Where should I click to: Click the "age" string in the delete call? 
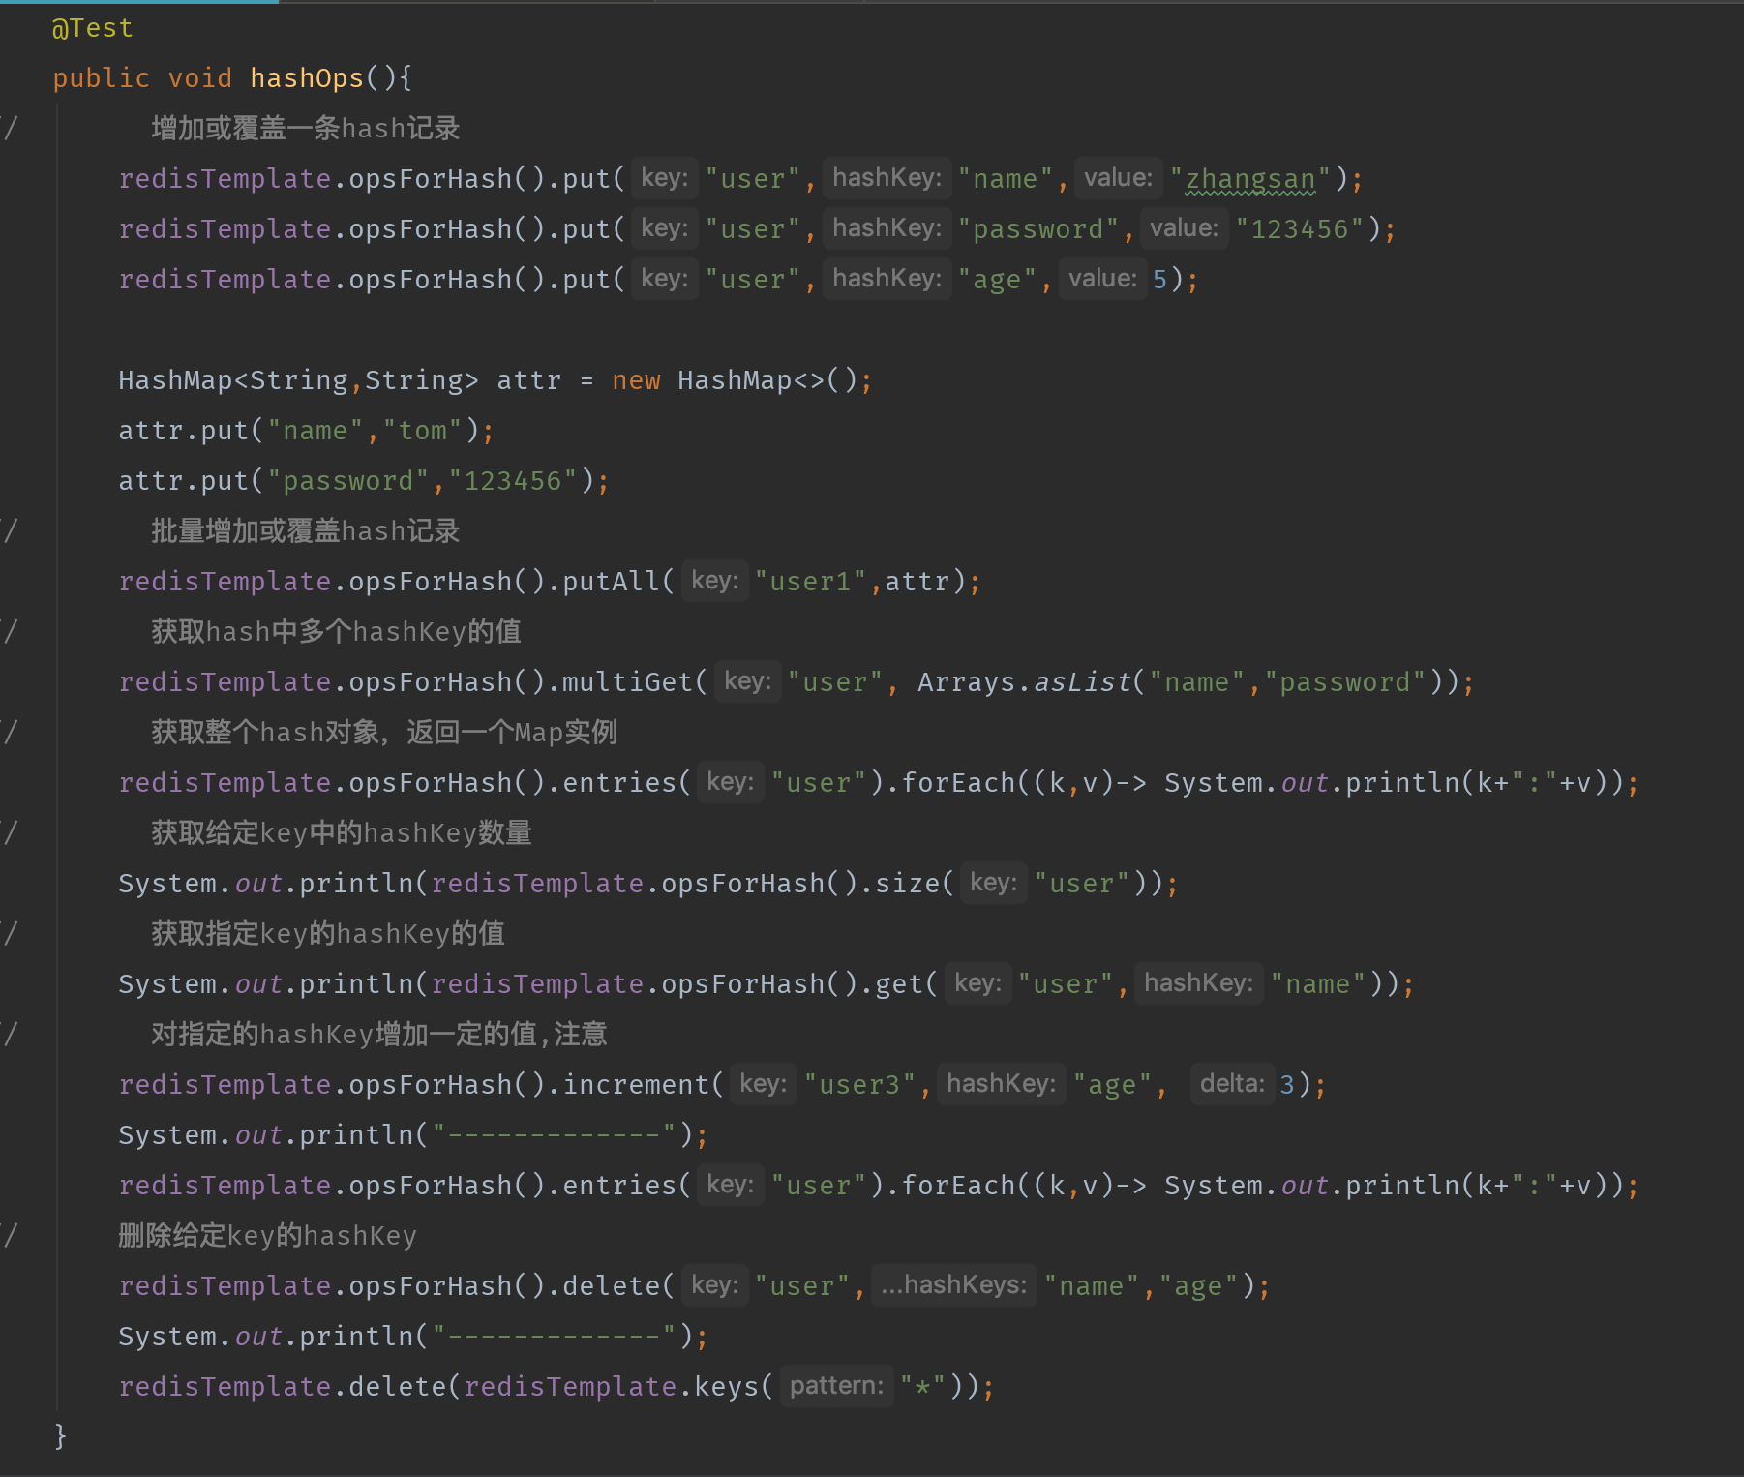(x=1199, y=1286)
